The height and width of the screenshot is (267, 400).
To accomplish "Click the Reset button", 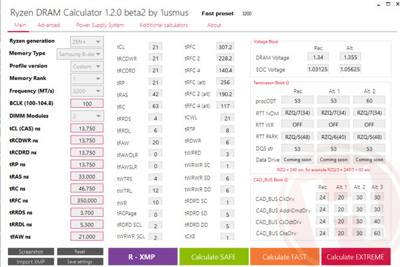I will coord(80,252).
